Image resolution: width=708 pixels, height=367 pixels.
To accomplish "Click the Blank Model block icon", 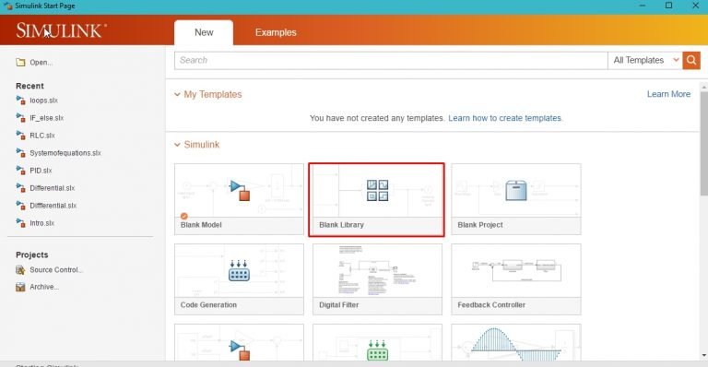I will point(240,190).
